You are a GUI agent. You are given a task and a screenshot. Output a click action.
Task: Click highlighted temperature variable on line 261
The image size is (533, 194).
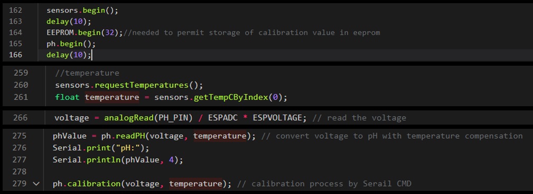(112, 97)
